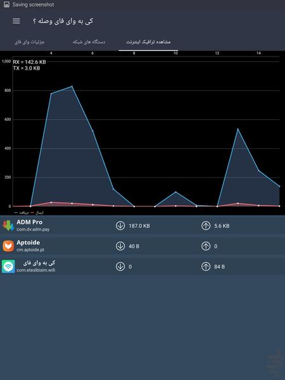The image size is (285, 380).
Task: Tap the app title کی به وای فای وصله
Action: coord(63,21)
